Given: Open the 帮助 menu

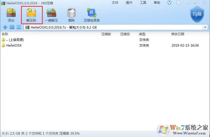Looking at the screenshot, I should coord(157,2).
